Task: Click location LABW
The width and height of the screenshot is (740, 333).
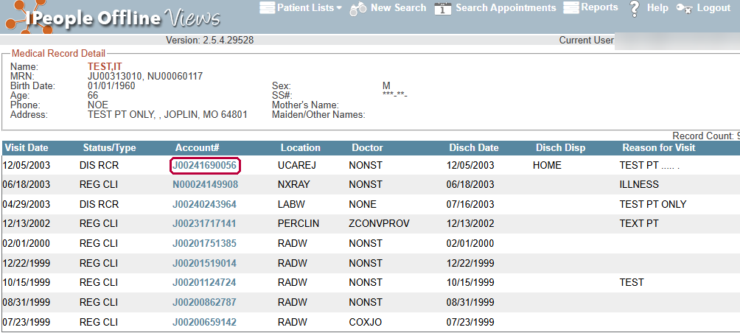Action: pyautogui.click(x=292, y=204)
